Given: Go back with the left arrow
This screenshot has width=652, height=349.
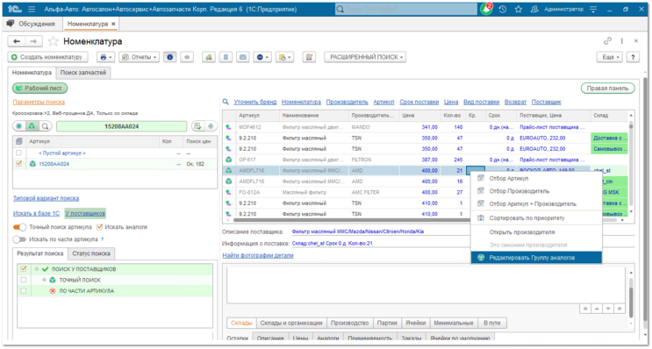Looking at the screenshot, I should click(17, 41).
